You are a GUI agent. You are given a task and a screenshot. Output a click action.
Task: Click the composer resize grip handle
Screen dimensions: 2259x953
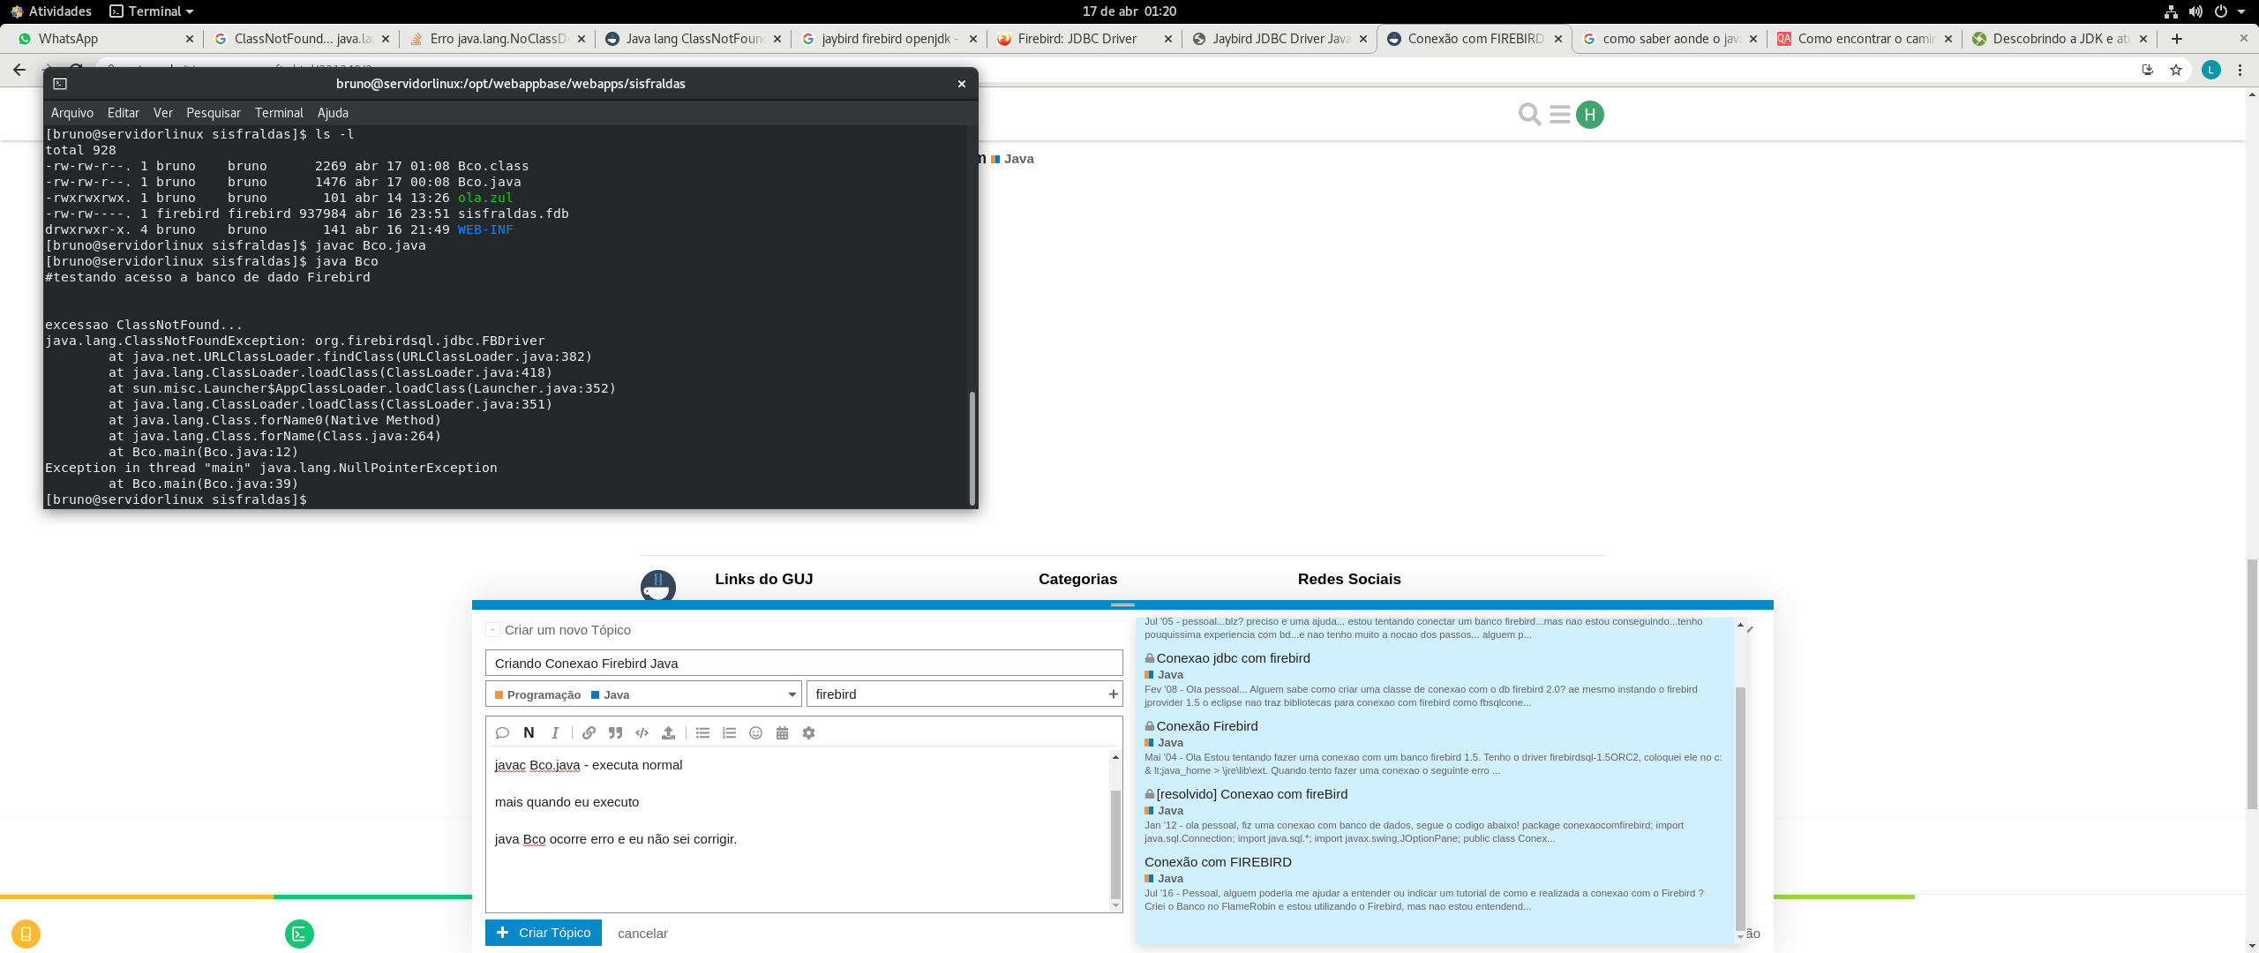[1122, 604]
